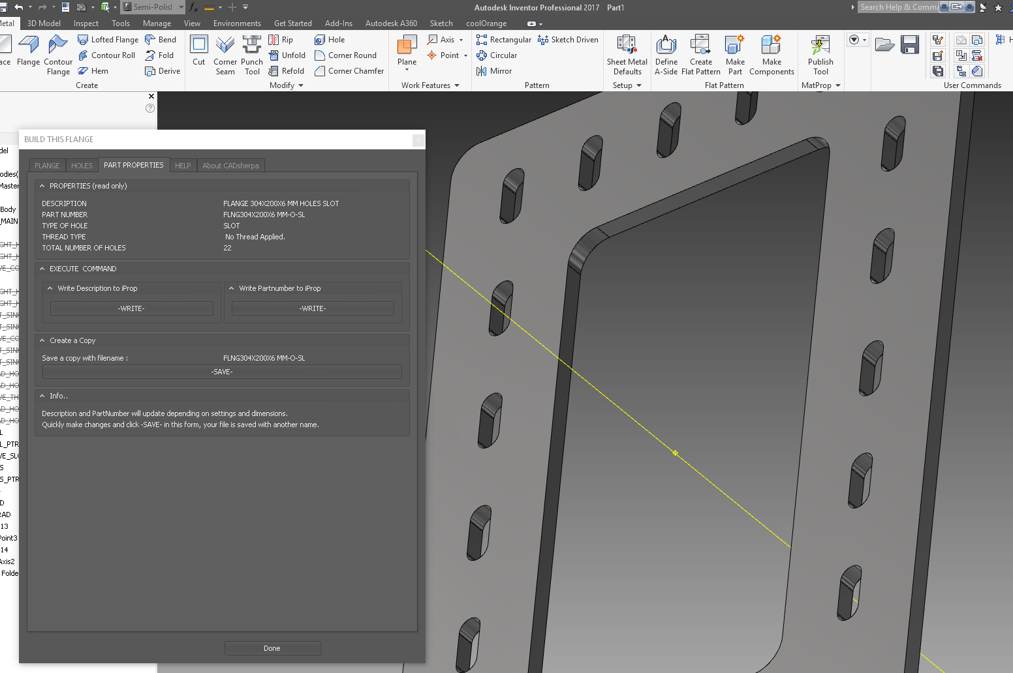This screenshot has width=1013, height=673.
Task: Collapse the Create a Copy section
Action: pyautogui.click(x=42, y=340)
